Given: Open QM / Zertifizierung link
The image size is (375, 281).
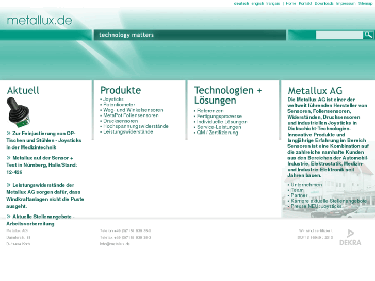Looking at the screenshot, I should tap(217, 132).
